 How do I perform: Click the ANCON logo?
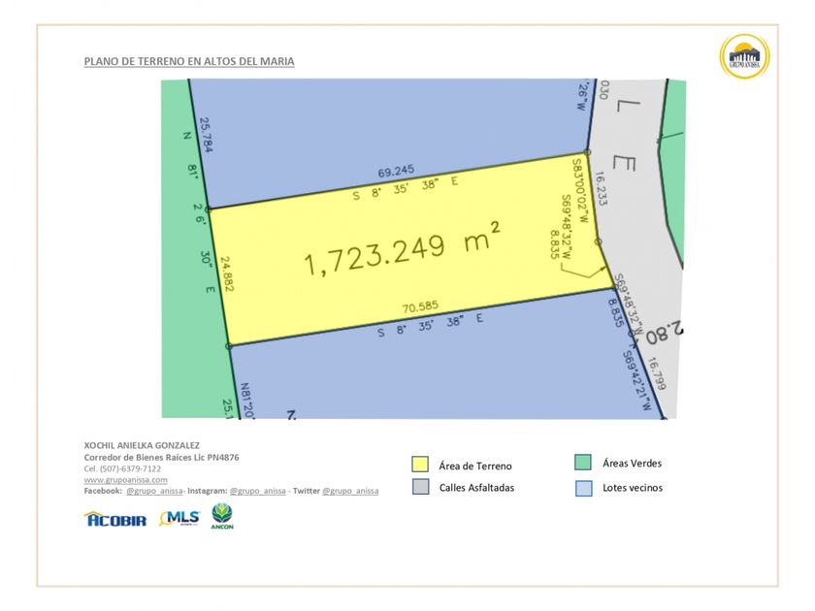pyautogui.click(x=222, y=517)
